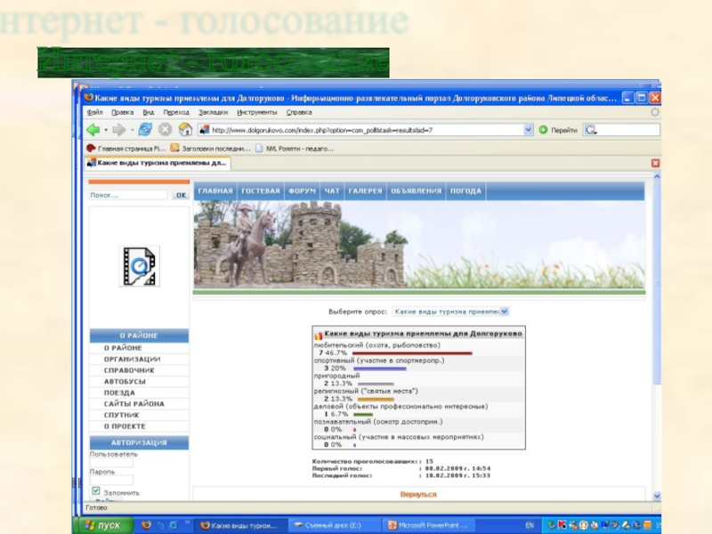This screenshot has height=534, width=712.
Task: Click the Вернуться link below results
Action: click(x=418, y=494)
